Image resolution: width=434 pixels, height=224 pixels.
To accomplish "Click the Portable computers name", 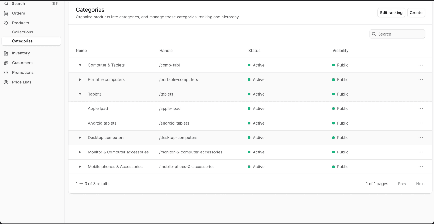I will [x=106, y=79].
